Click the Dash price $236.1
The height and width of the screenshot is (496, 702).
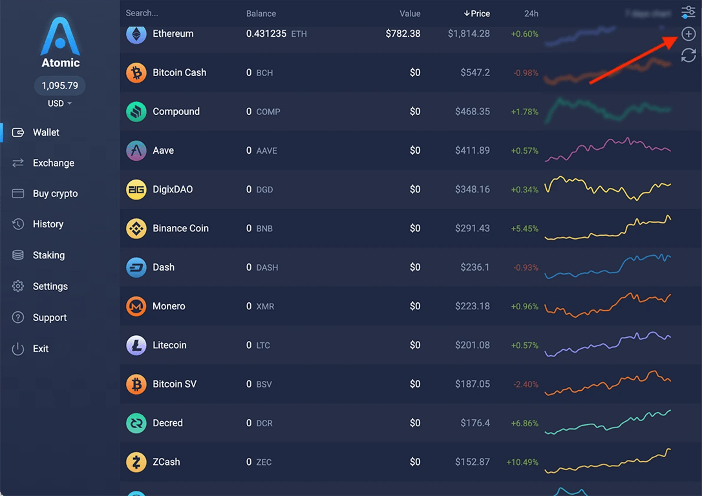475,267
